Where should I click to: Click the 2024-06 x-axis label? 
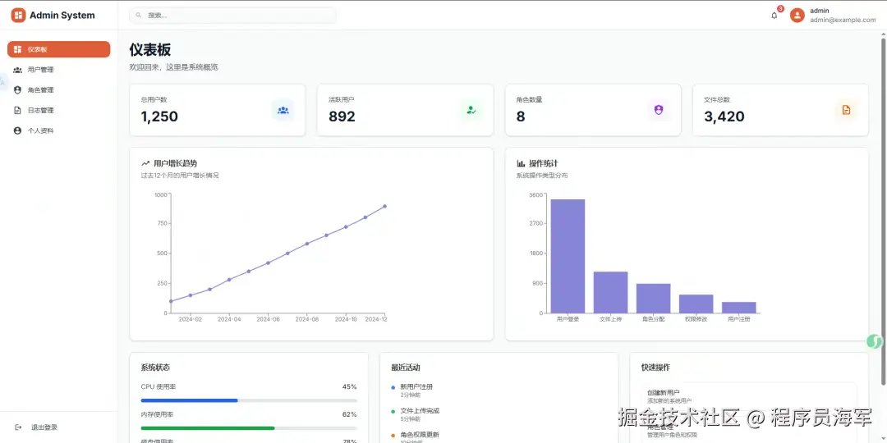point(268,319)
